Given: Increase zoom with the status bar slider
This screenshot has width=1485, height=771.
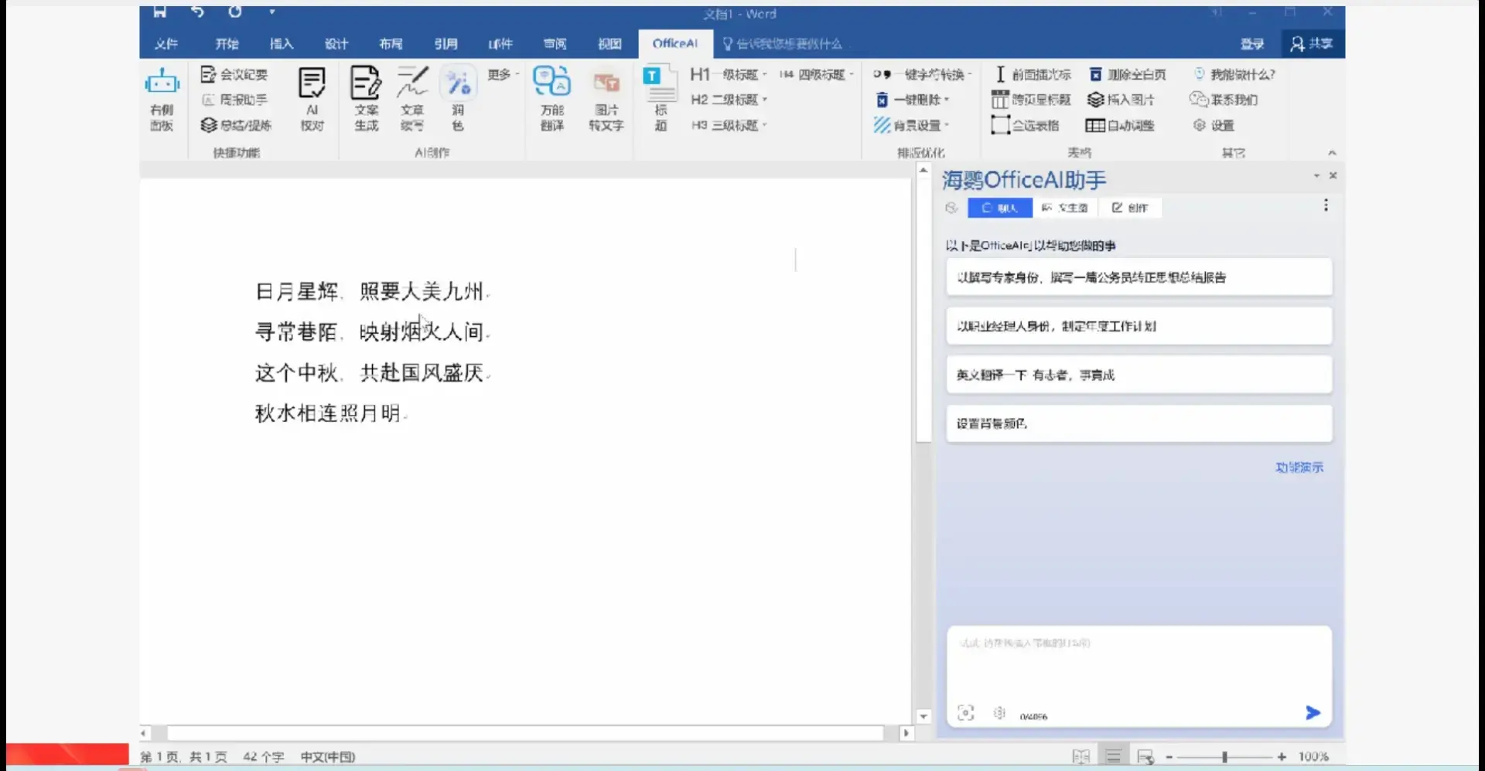Looking at the screenshot, I should coord(1282,757).
